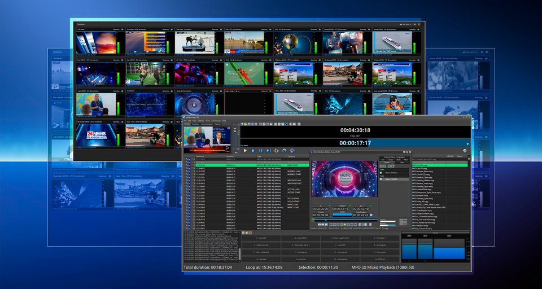542x289 pixels.
Task: Click the trim timeline scrub bar
Action: click(344, 219)
